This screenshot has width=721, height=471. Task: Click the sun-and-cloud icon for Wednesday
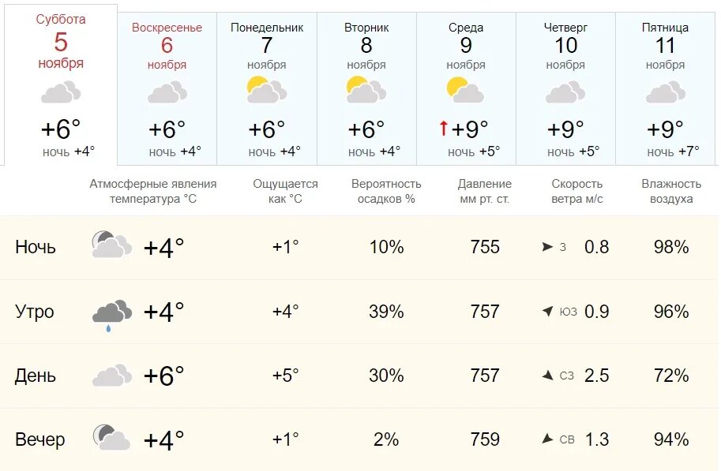point(465,90)
